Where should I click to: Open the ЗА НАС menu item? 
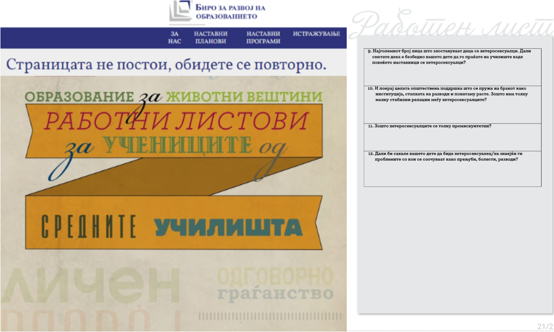pos(175,37)
